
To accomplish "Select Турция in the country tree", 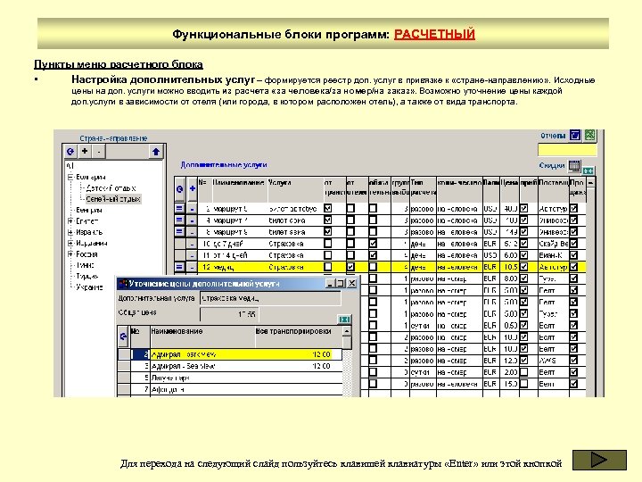I will [86, 276].
